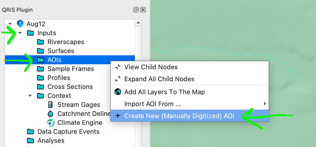Click the Climate Engine logo icon
Image resolution: width=316 pixels, height=147 pixels.
pos(50,123)
